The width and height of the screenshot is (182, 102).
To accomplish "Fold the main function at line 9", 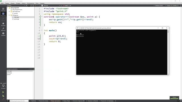I will (x=42, y=31).
